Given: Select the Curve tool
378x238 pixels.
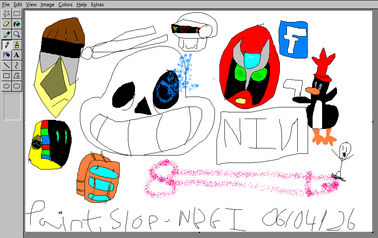Looking at the screenshot, I should click(x=17, y=66).
